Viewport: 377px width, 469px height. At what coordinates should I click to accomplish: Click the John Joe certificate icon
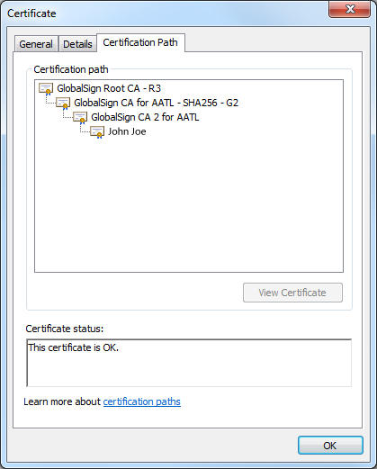[x=97, y=132]
